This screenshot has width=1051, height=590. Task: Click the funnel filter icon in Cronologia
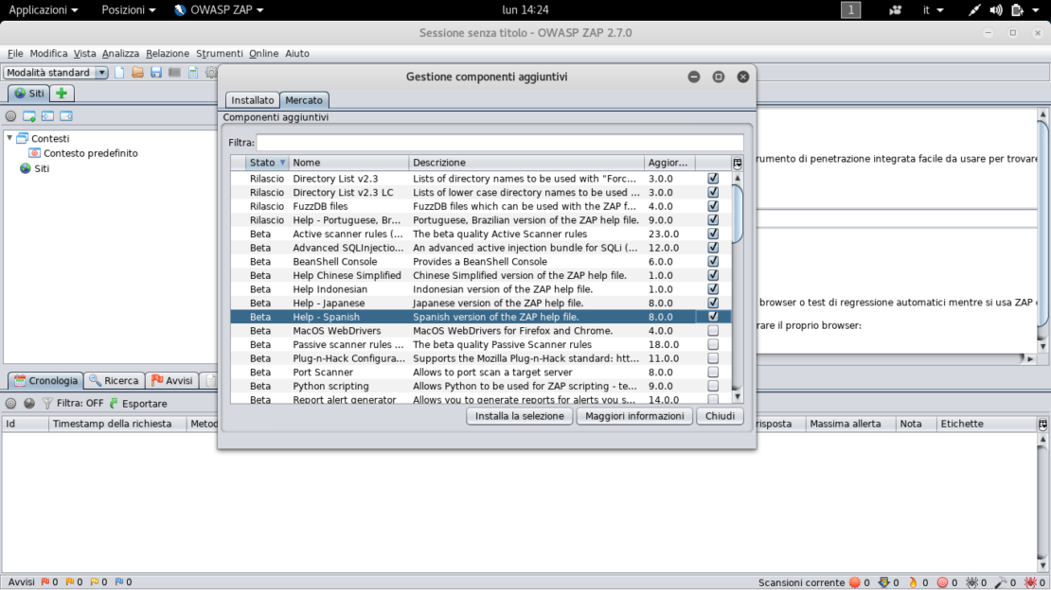pos(46,403)
